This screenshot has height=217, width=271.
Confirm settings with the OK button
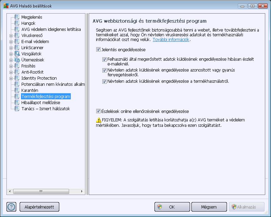pyautogui.click(x=172, y=207)
